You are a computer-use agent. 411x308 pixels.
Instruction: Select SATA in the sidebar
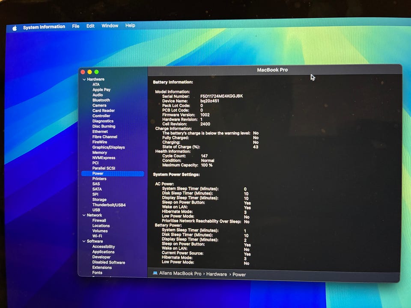pyautogui.click(x=97, y=189)
